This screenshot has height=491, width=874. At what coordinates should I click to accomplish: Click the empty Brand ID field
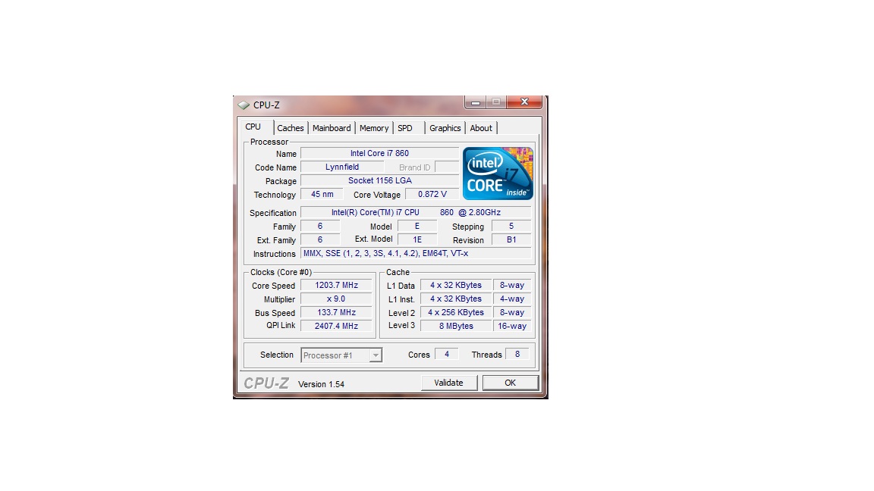click(x=446, y=167)
